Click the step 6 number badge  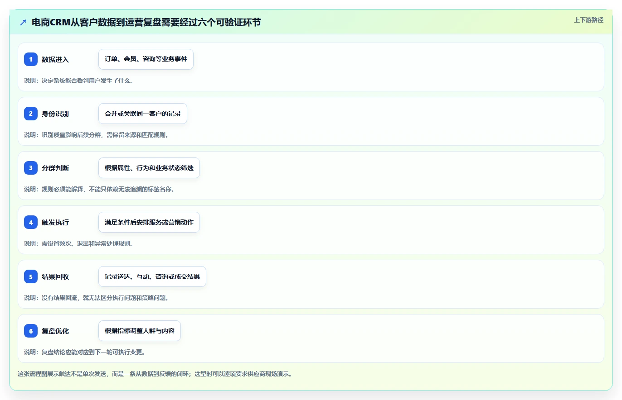31,331
